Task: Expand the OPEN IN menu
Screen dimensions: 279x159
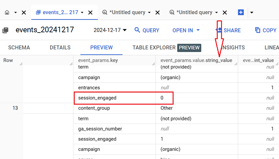Action: tap(186, 30)
